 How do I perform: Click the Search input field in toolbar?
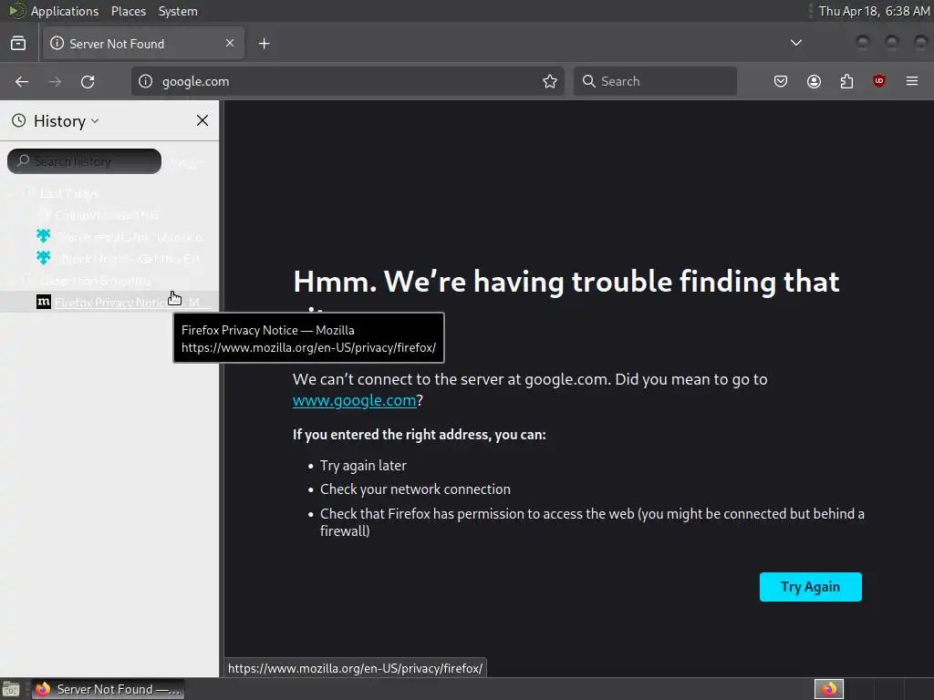655,81
